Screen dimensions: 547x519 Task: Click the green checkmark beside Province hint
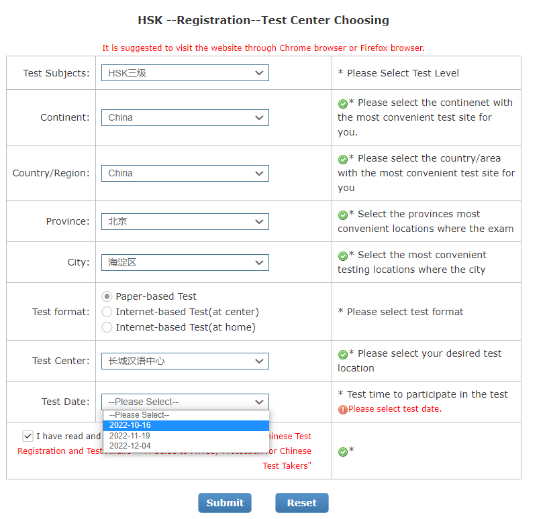click(x=343, y=215)
